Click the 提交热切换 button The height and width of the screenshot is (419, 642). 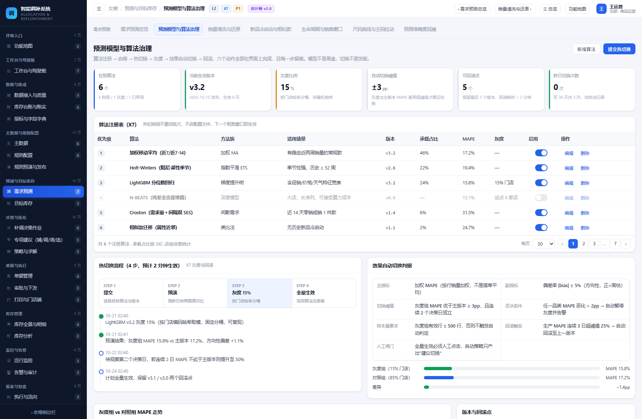[619, 49]
